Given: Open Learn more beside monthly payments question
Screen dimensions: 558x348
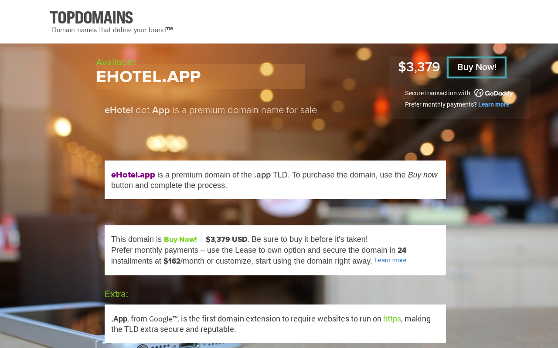Looking at the screenshot, I should 493,104.
